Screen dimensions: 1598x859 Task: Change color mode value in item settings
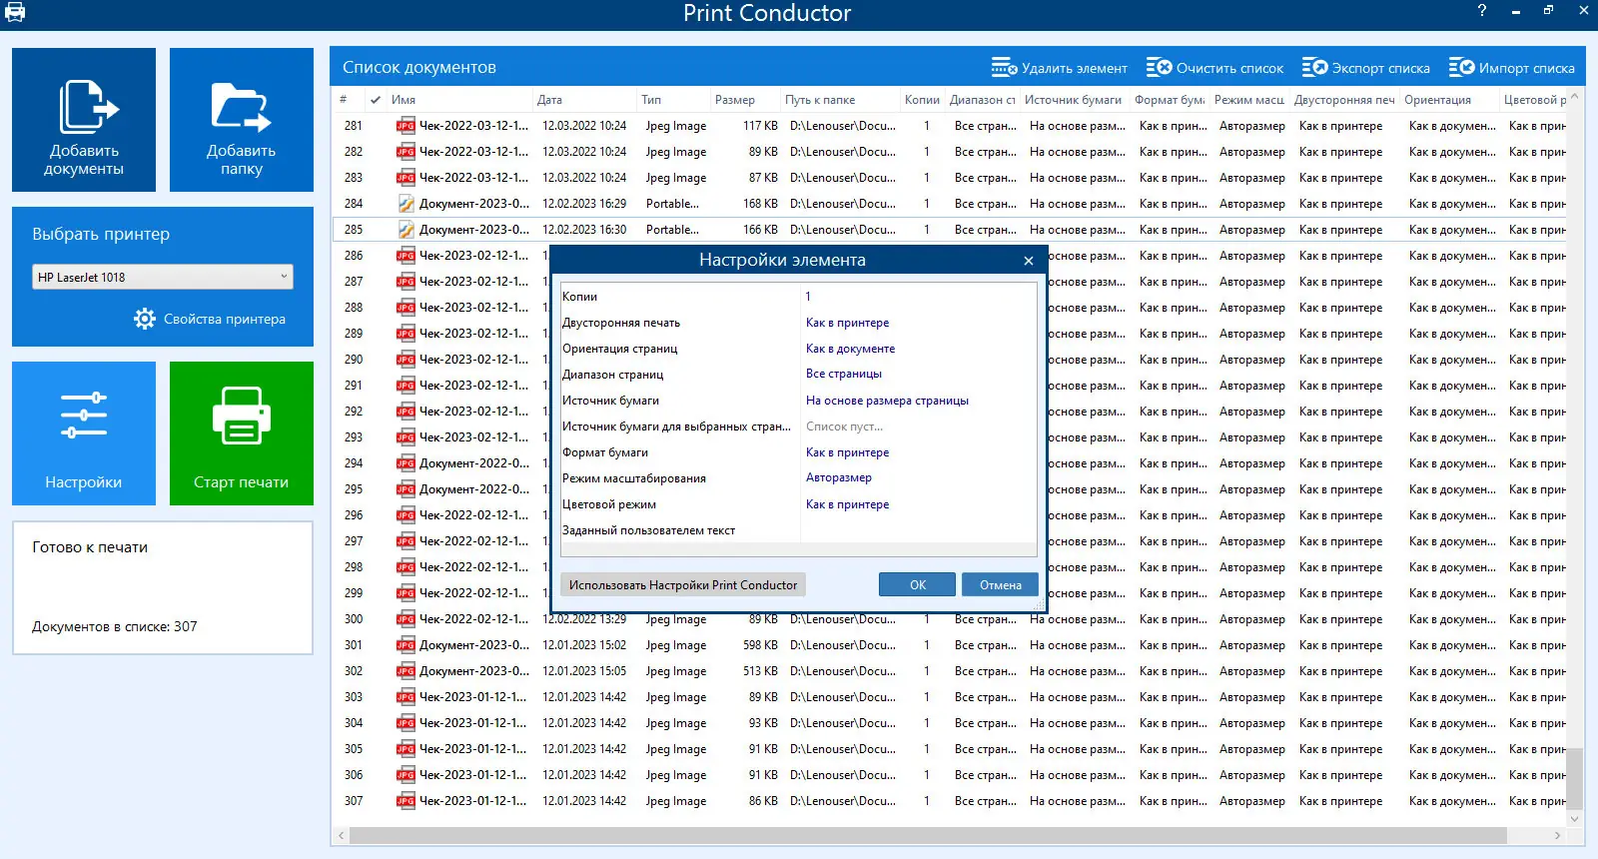[x=847, y=504]
